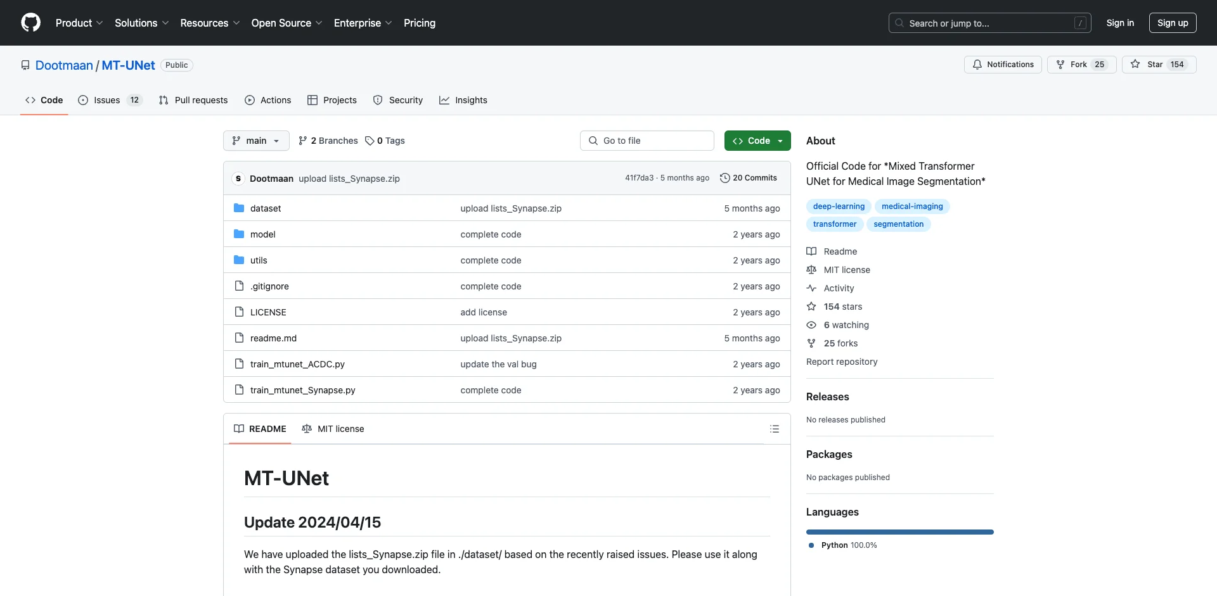The height and width of the screenshot is (596, 1217).
Task: Switch to the Code tab
Action: (44, 100)
